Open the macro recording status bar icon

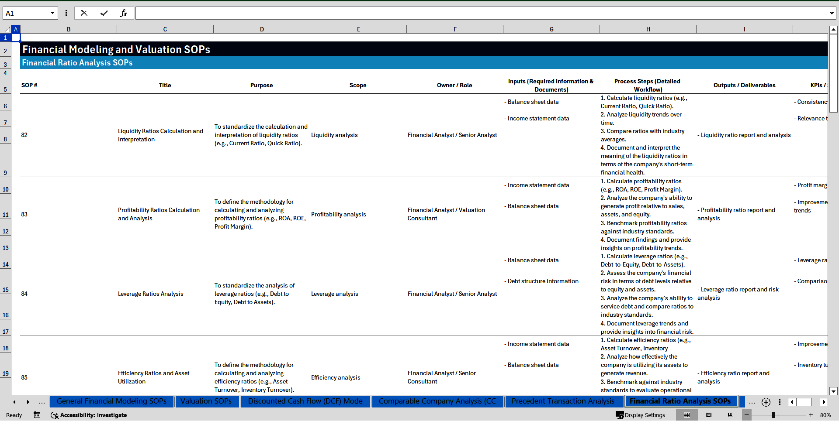[37, 415]
